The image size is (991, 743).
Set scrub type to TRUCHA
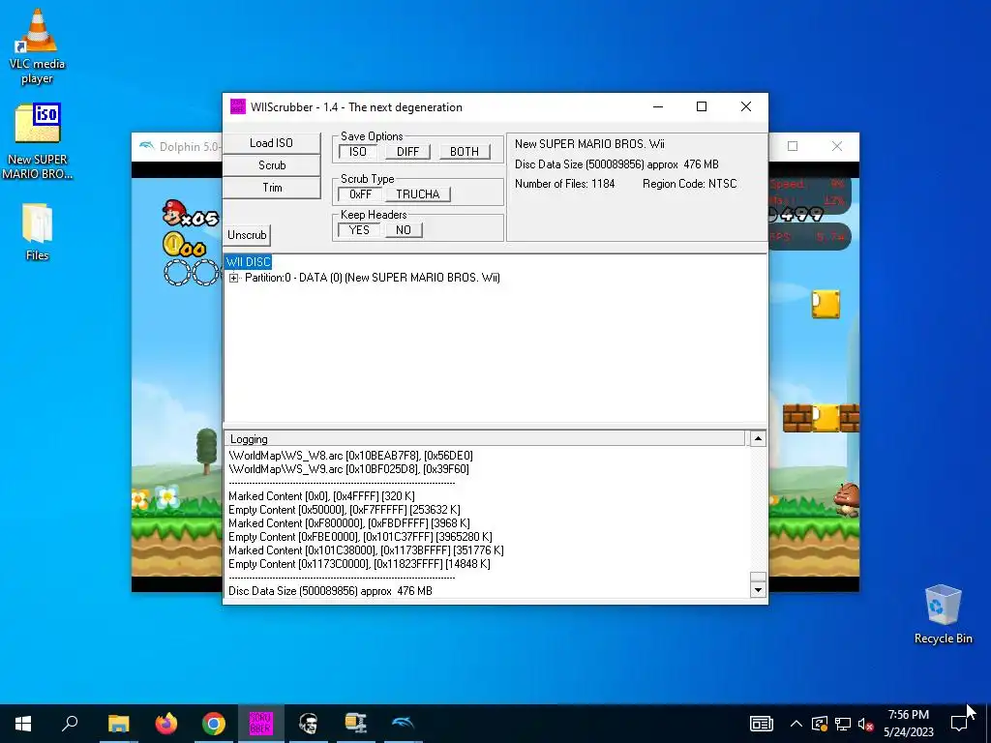[x=418, y=193]
